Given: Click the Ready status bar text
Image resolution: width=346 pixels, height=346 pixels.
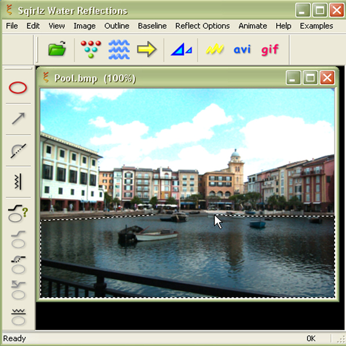Looking at the screenshot, I should click(x=14, y=339).
